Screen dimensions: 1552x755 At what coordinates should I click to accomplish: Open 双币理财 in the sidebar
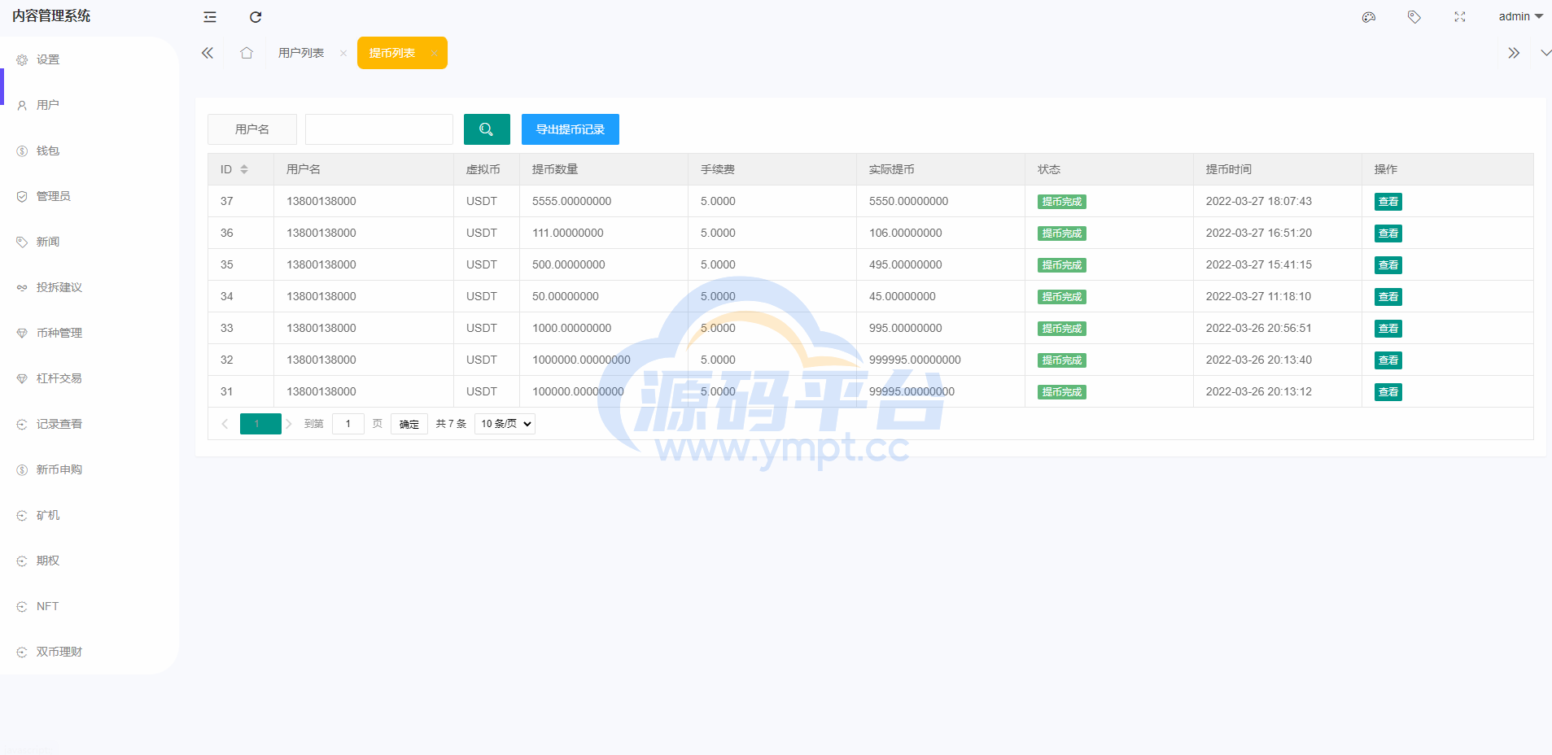(x=90, y=652)
